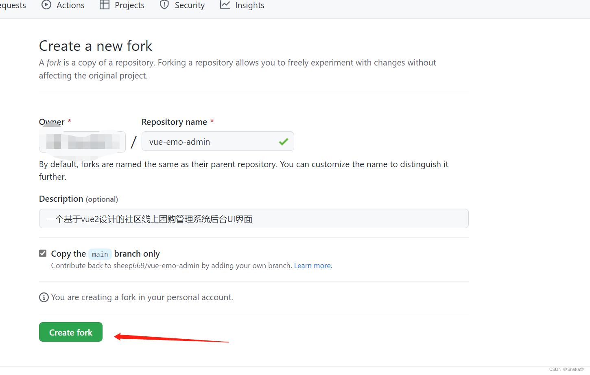The width and height of the screenshot is (590, 375).
Task: Click the Insights graph icon
Action: click(x=225, y=5)
